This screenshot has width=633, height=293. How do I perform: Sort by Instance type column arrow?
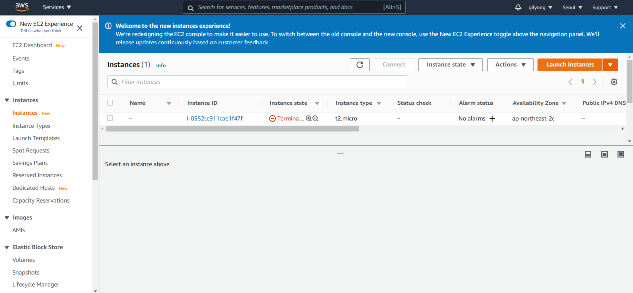point(379,103)
